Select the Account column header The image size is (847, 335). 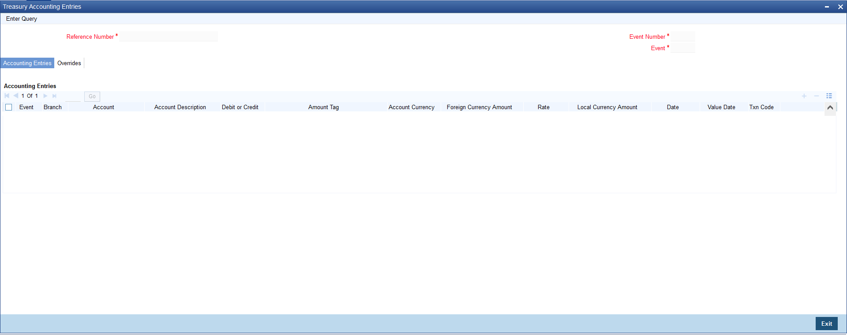[x=104, y=107]
